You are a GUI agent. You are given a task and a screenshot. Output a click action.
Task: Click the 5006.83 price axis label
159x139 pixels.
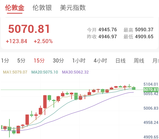(151, 108)
